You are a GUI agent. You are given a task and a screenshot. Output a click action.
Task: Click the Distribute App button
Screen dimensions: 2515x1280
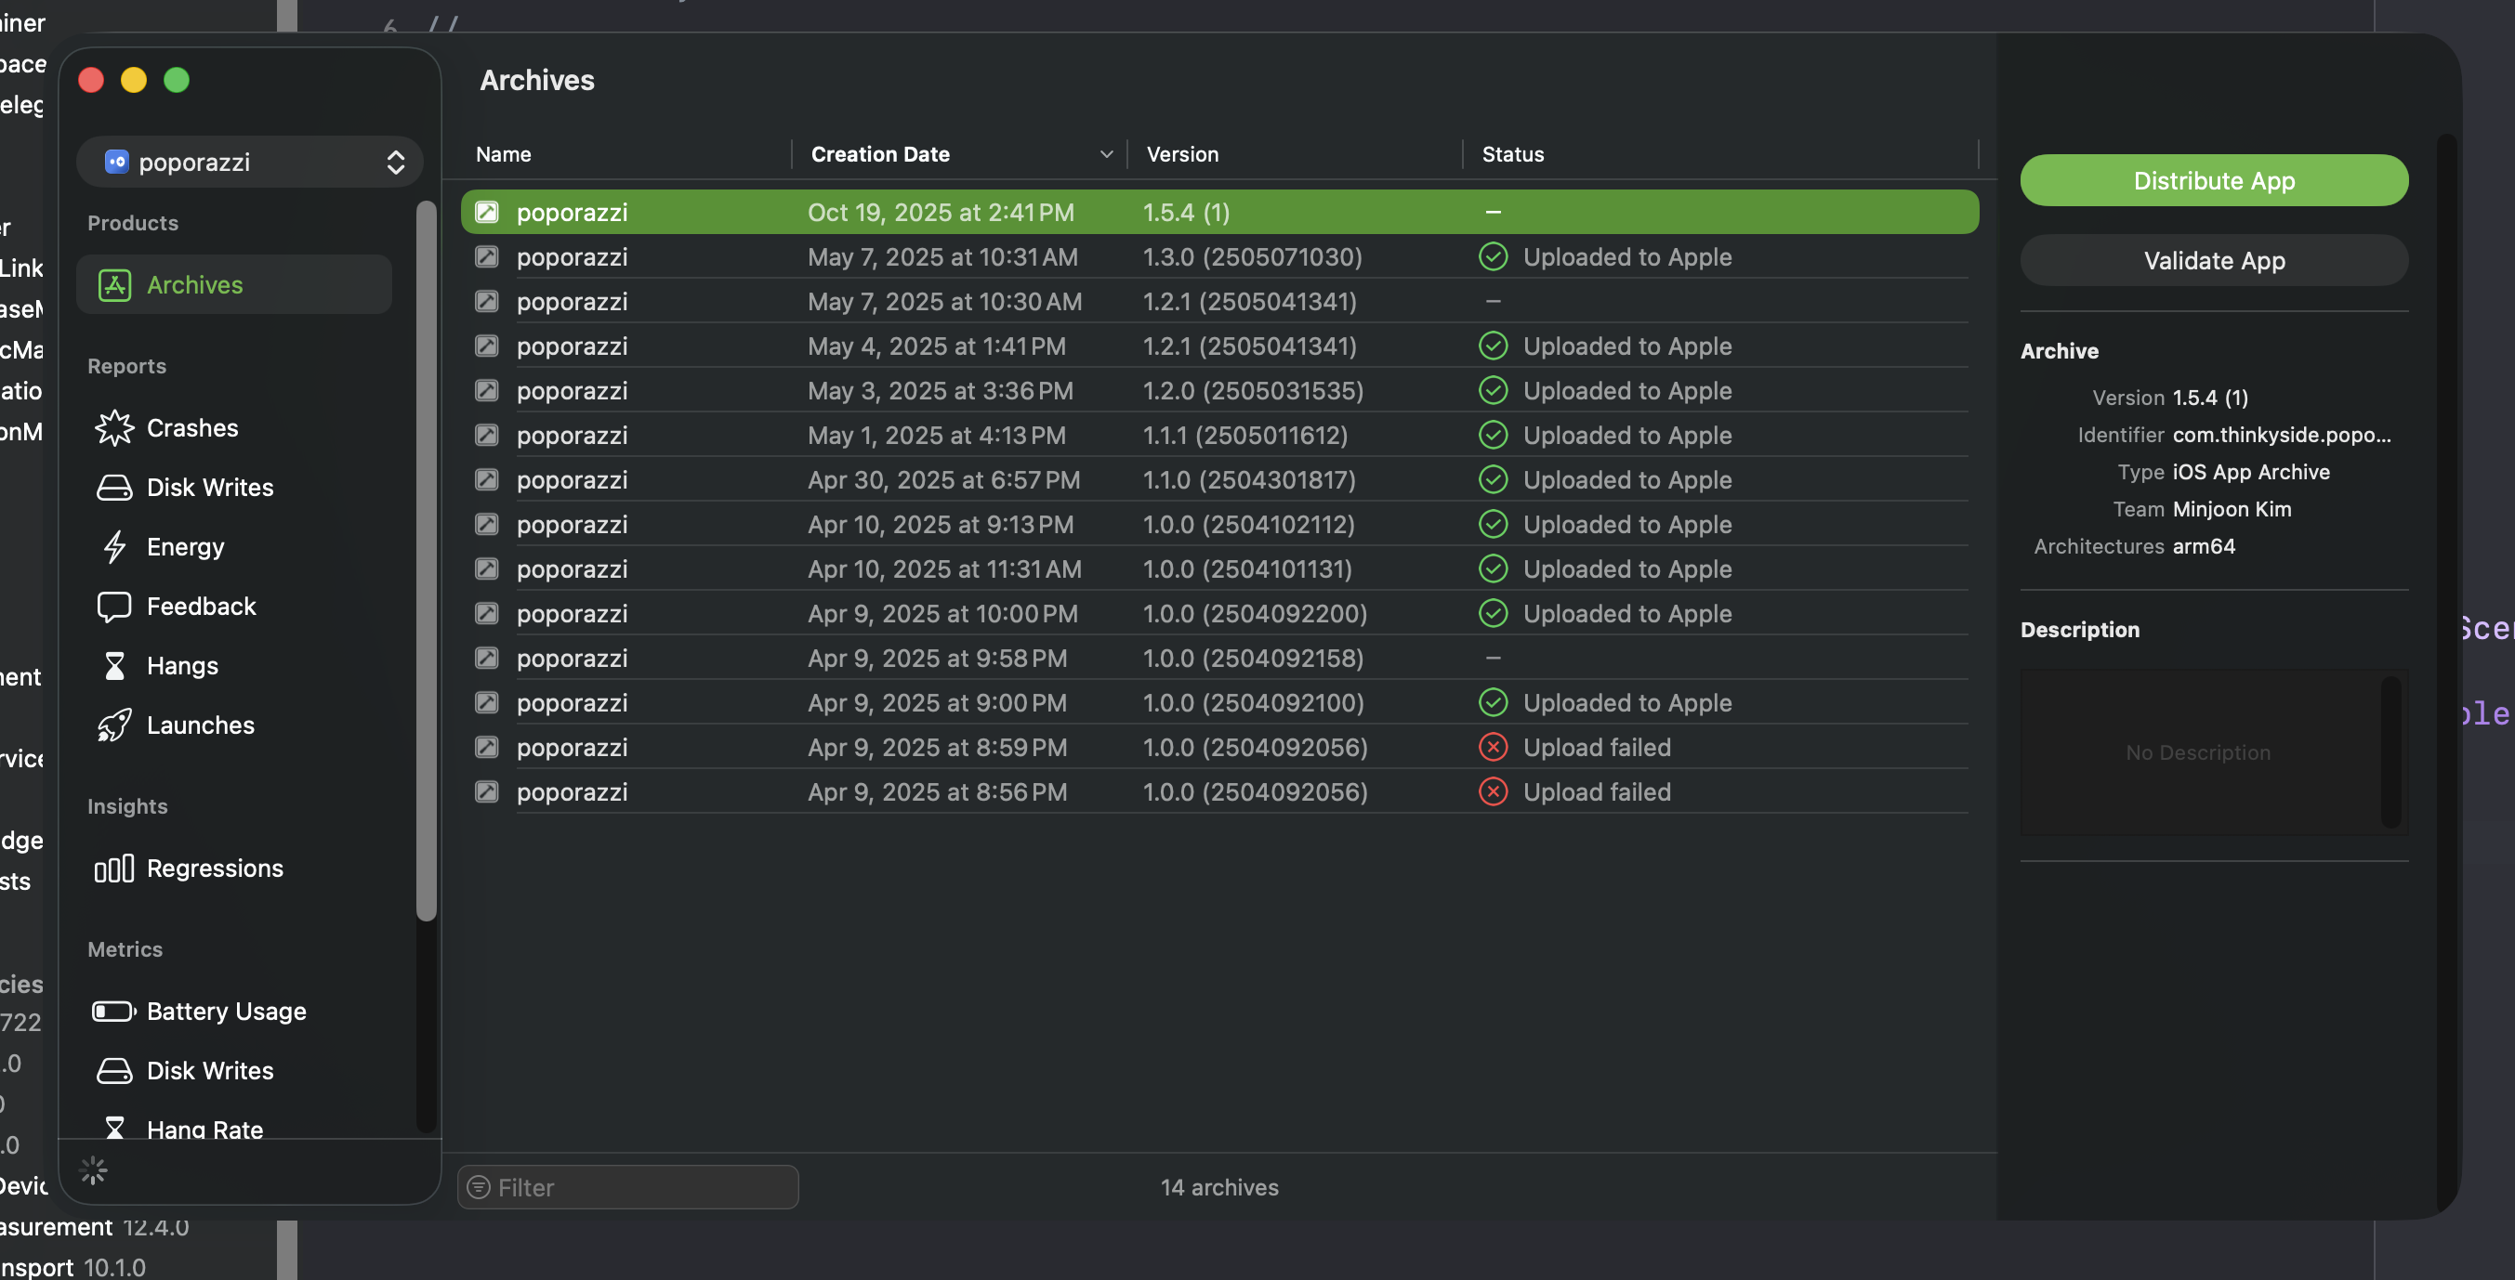tap(2213, 180)
